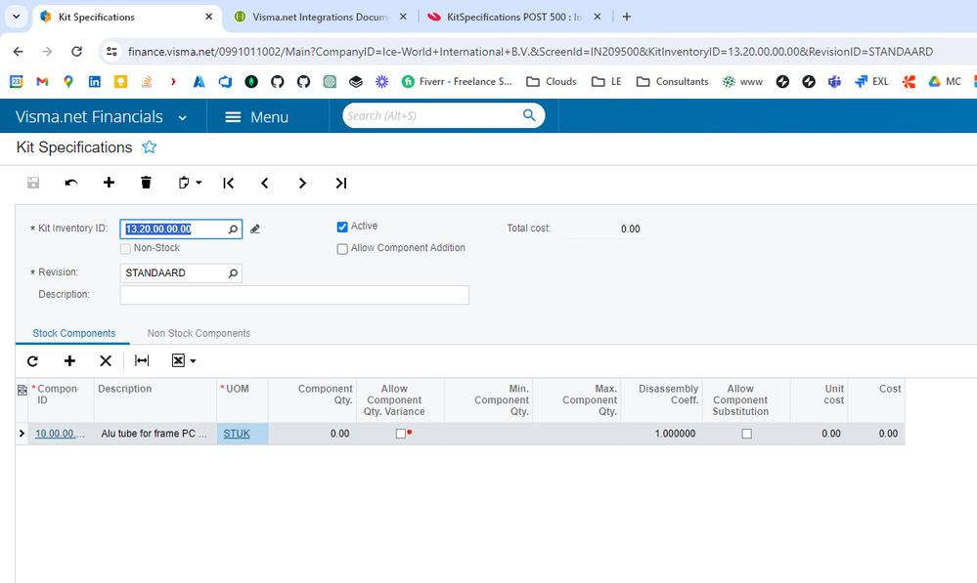
Task: Open Revision lookup magnifier
Action: 233,273
